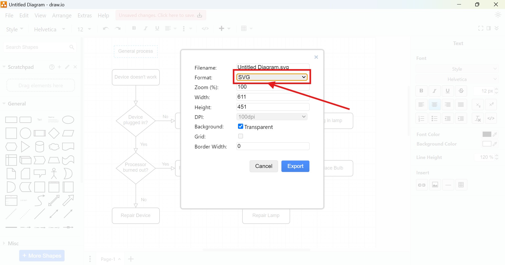505x265 pixels.
Task: Select the Italic icon in the Font panel
Action: [434, 91]
